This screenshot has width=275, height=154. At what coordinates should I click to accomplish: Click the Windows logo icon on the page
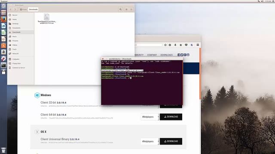37,95
